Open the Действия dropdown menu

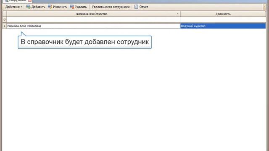pyautogui.click(x=14, y=7)
